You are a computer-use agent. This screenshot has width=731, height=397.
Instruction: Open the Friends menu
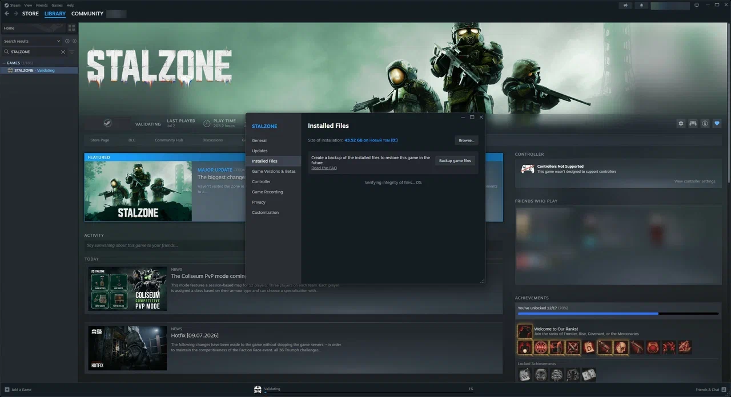pos(42,5)
